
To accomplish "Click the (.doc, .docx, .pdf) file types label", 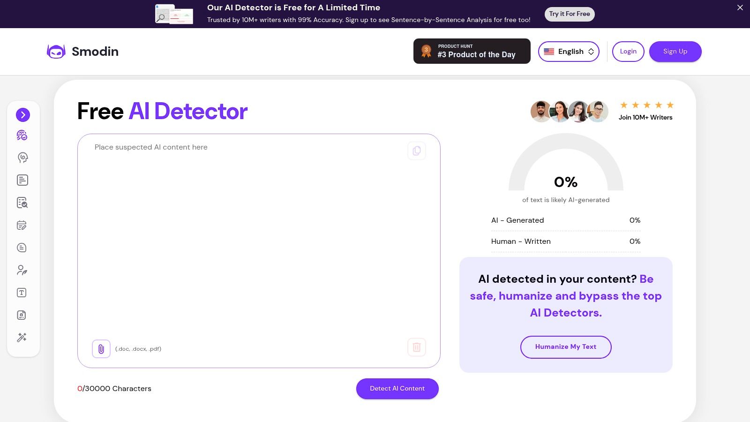I will point(138,349).
